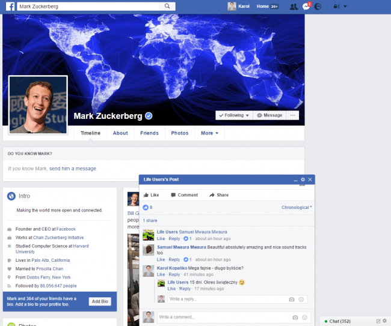Viewport: 391px width, 326px height.
Task: Switch to the Photos tab
Action: pyautogui.click(x=180, y=133)
